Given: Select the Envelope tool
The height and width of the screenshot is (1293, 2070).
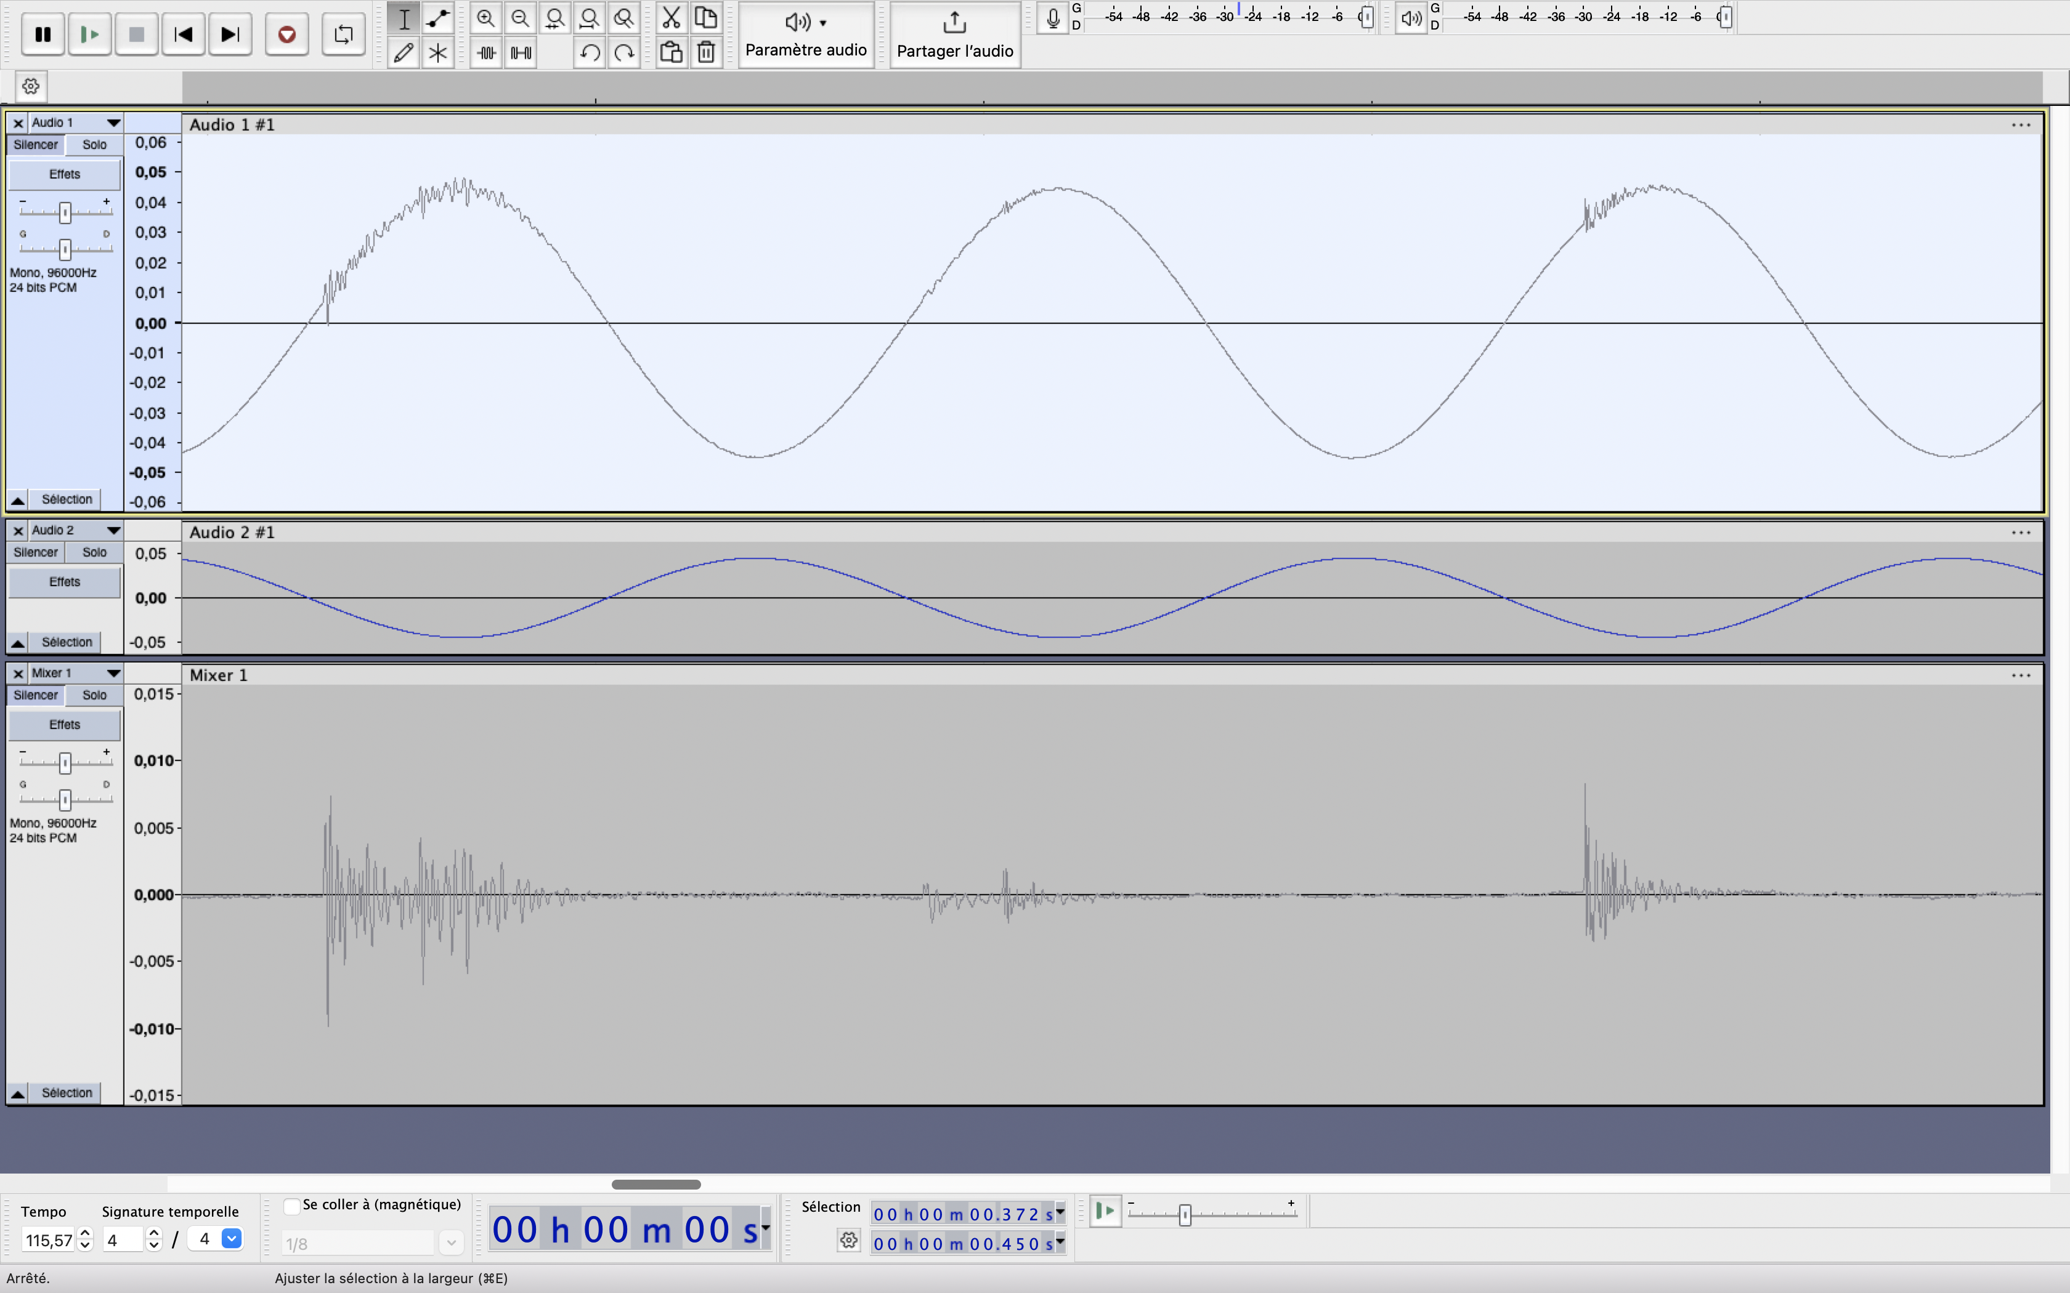Looking at the screenshot, I should coord(438,18).
